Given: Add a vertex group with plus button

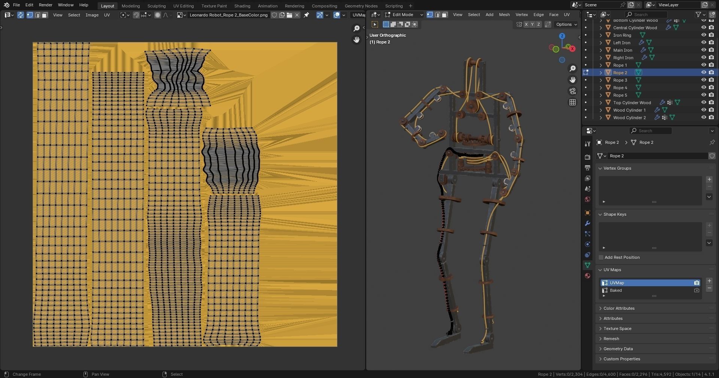Looking at the screenshot, I should pos(709,179).
